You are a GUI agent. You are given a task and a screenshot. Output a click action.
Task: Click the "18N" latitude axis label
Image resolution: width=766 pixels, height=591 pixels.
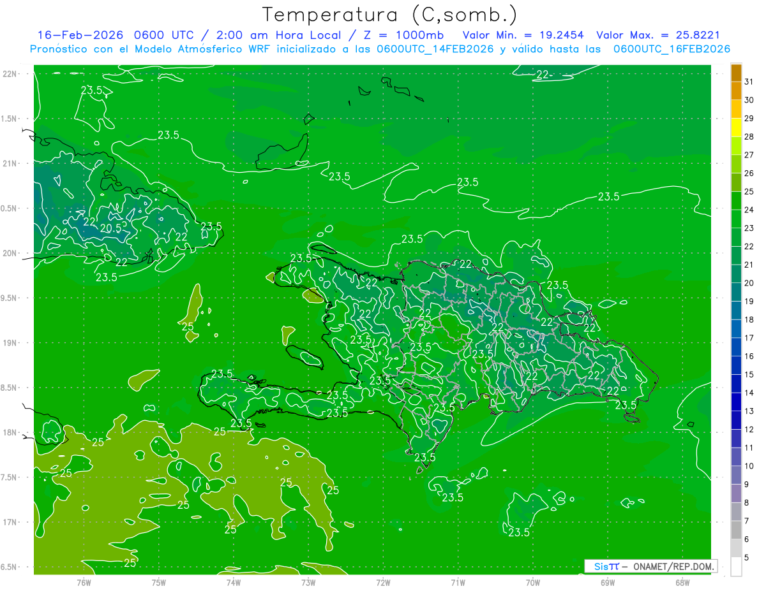[x=11, y=432]
